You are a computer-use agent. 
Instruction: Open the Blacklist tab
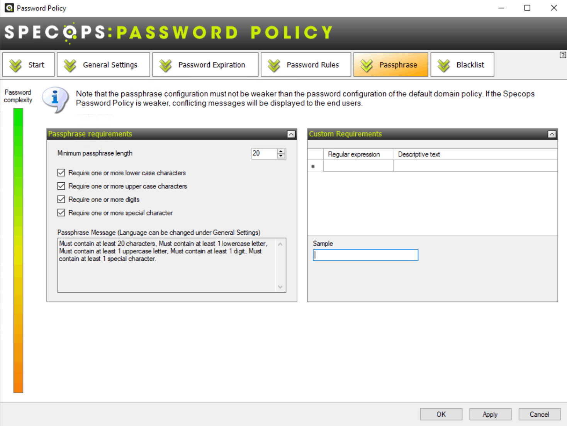[462, 64]
